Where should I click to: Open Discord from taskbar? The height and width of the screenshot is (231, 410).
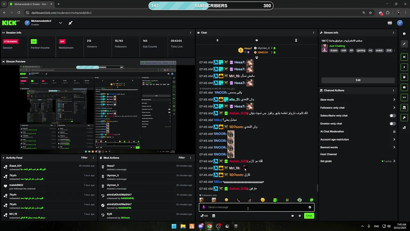tap(201, 226)
